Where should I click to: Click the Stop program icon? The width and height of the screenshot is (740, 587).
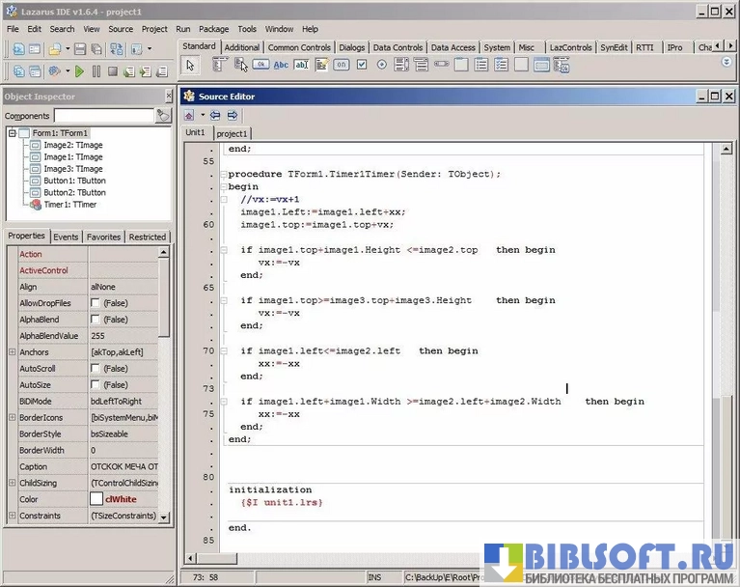(x=112, y=71)
